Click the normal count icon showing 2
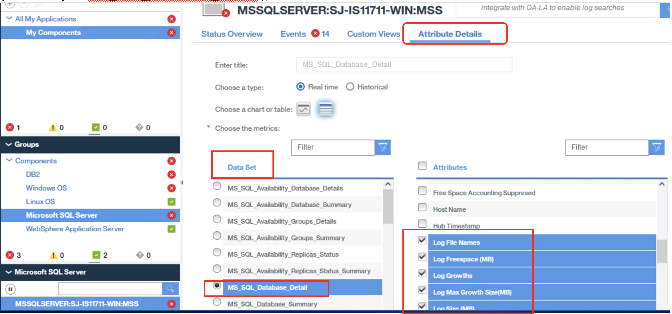The width and height of the screenshot is (672, 314). (96, 255)
